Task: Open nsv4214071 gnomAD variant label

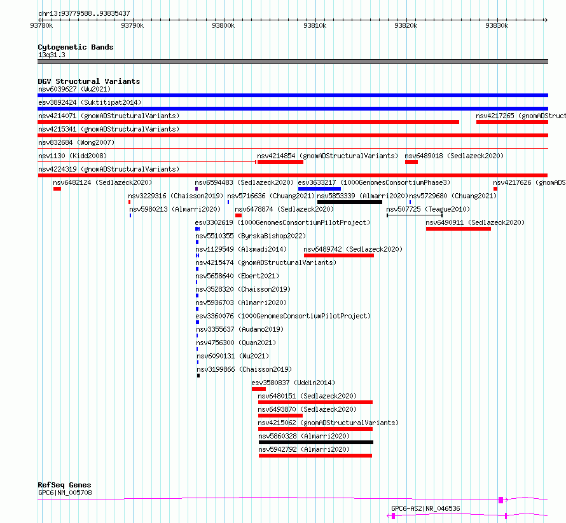Action: click(109, 116)
